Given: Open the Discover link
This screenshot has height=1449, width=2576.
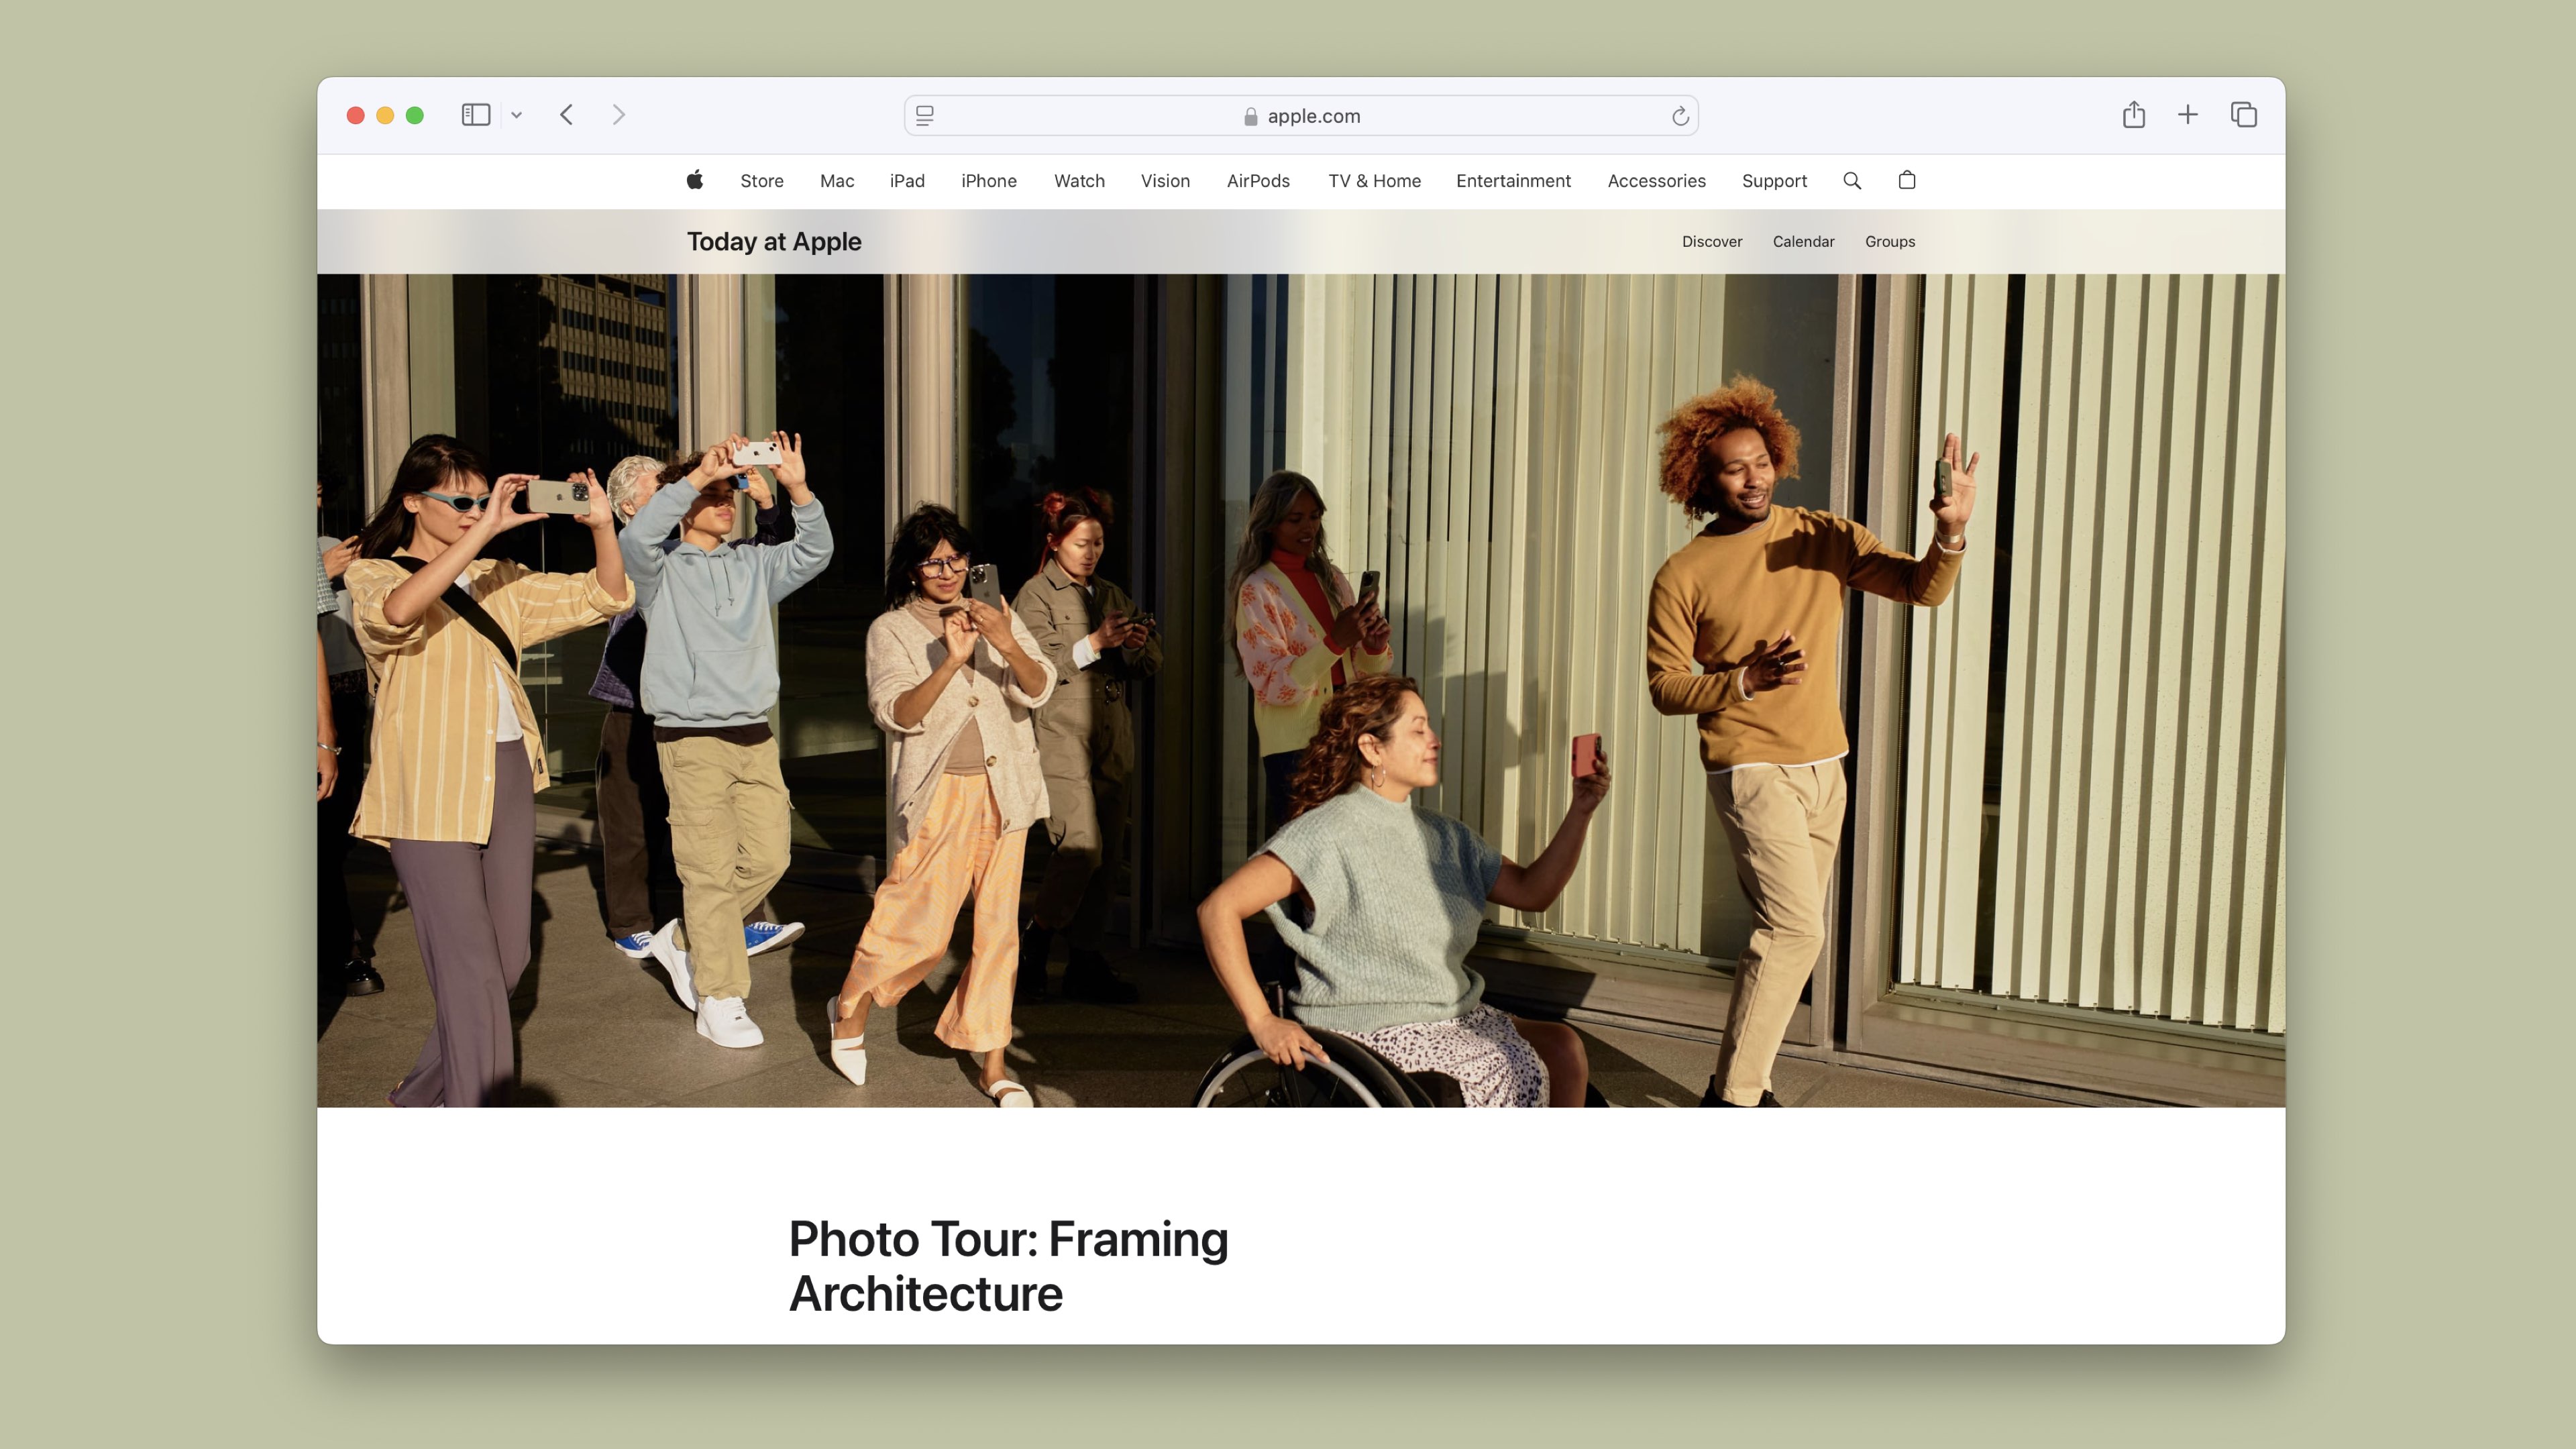Looking at the screenshot, I should click(1711, 242).
